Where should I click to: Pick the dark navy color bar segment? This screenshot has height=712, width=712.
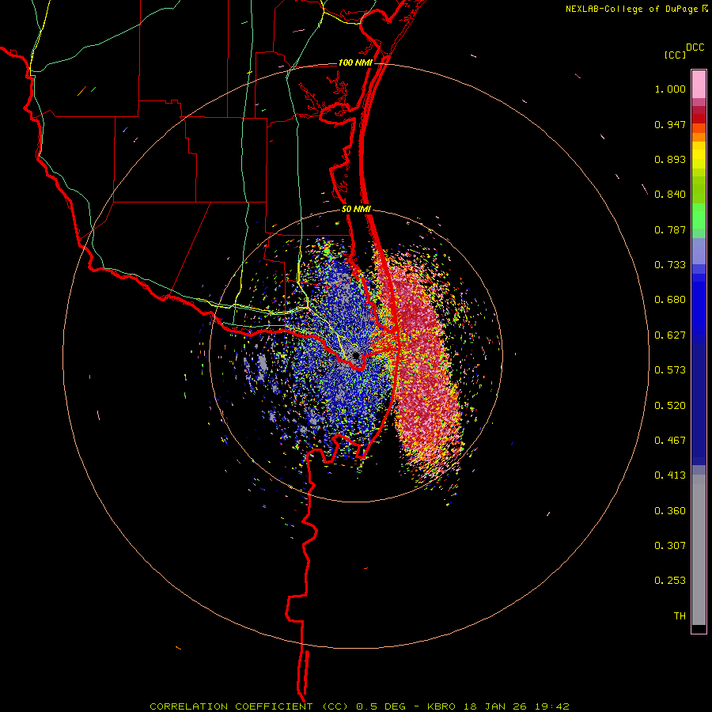(x=699, y=400)
